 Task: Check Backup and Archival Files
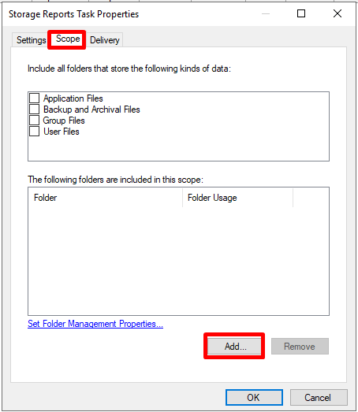tap(34, 109)
